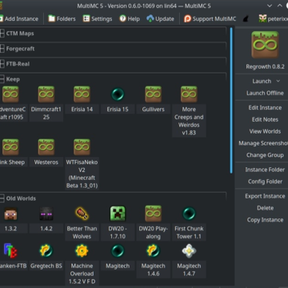Select the Erisia 14 instance icon

pyautogui.click(x=82, y=94)
